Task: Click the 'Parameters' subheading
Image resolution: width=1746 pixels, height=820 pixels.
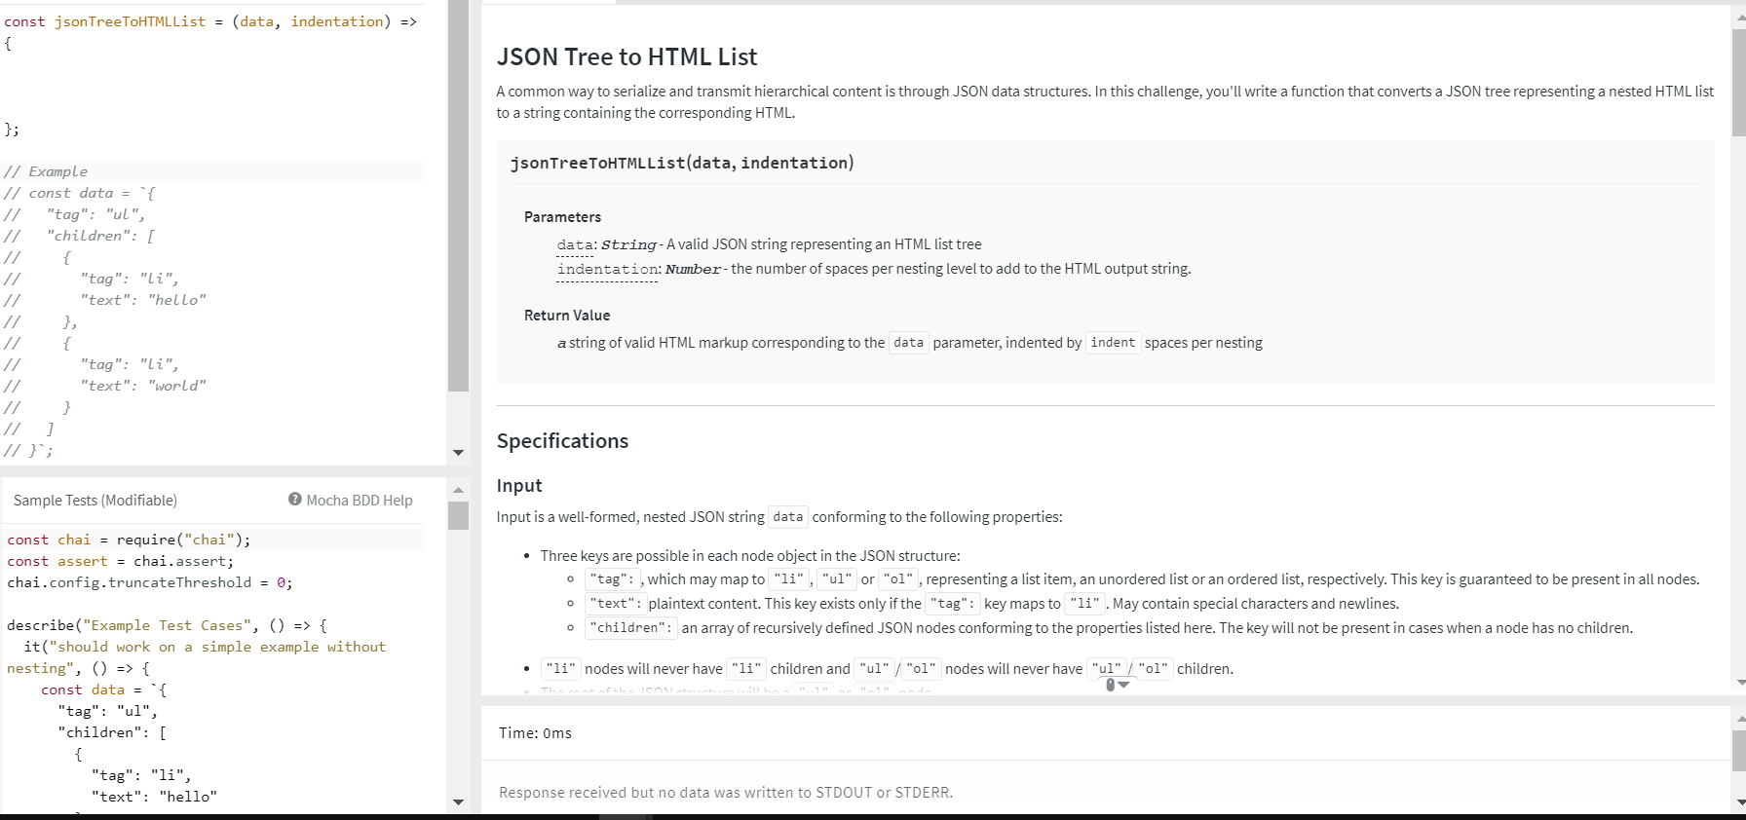Action: (x=562, y=216)
